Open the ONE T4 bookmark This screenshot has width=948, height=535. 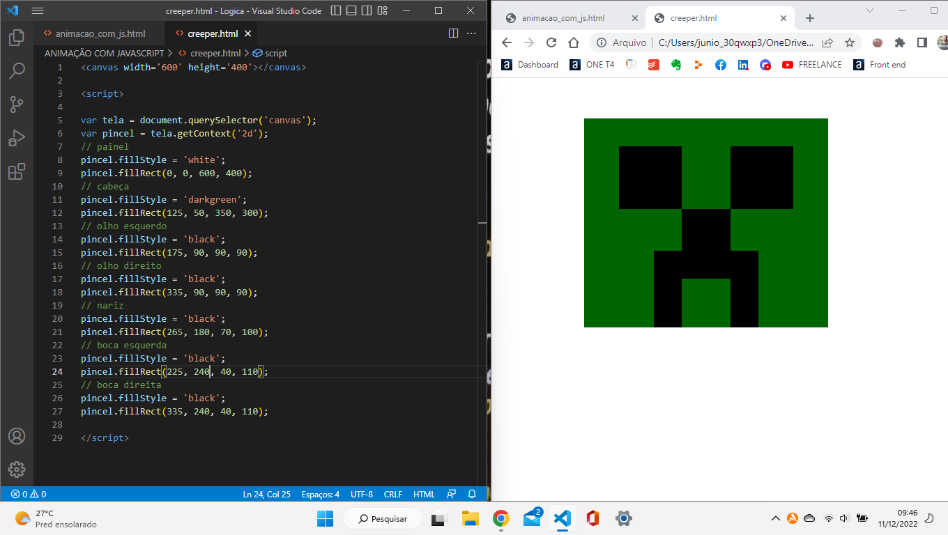point(592,65)
